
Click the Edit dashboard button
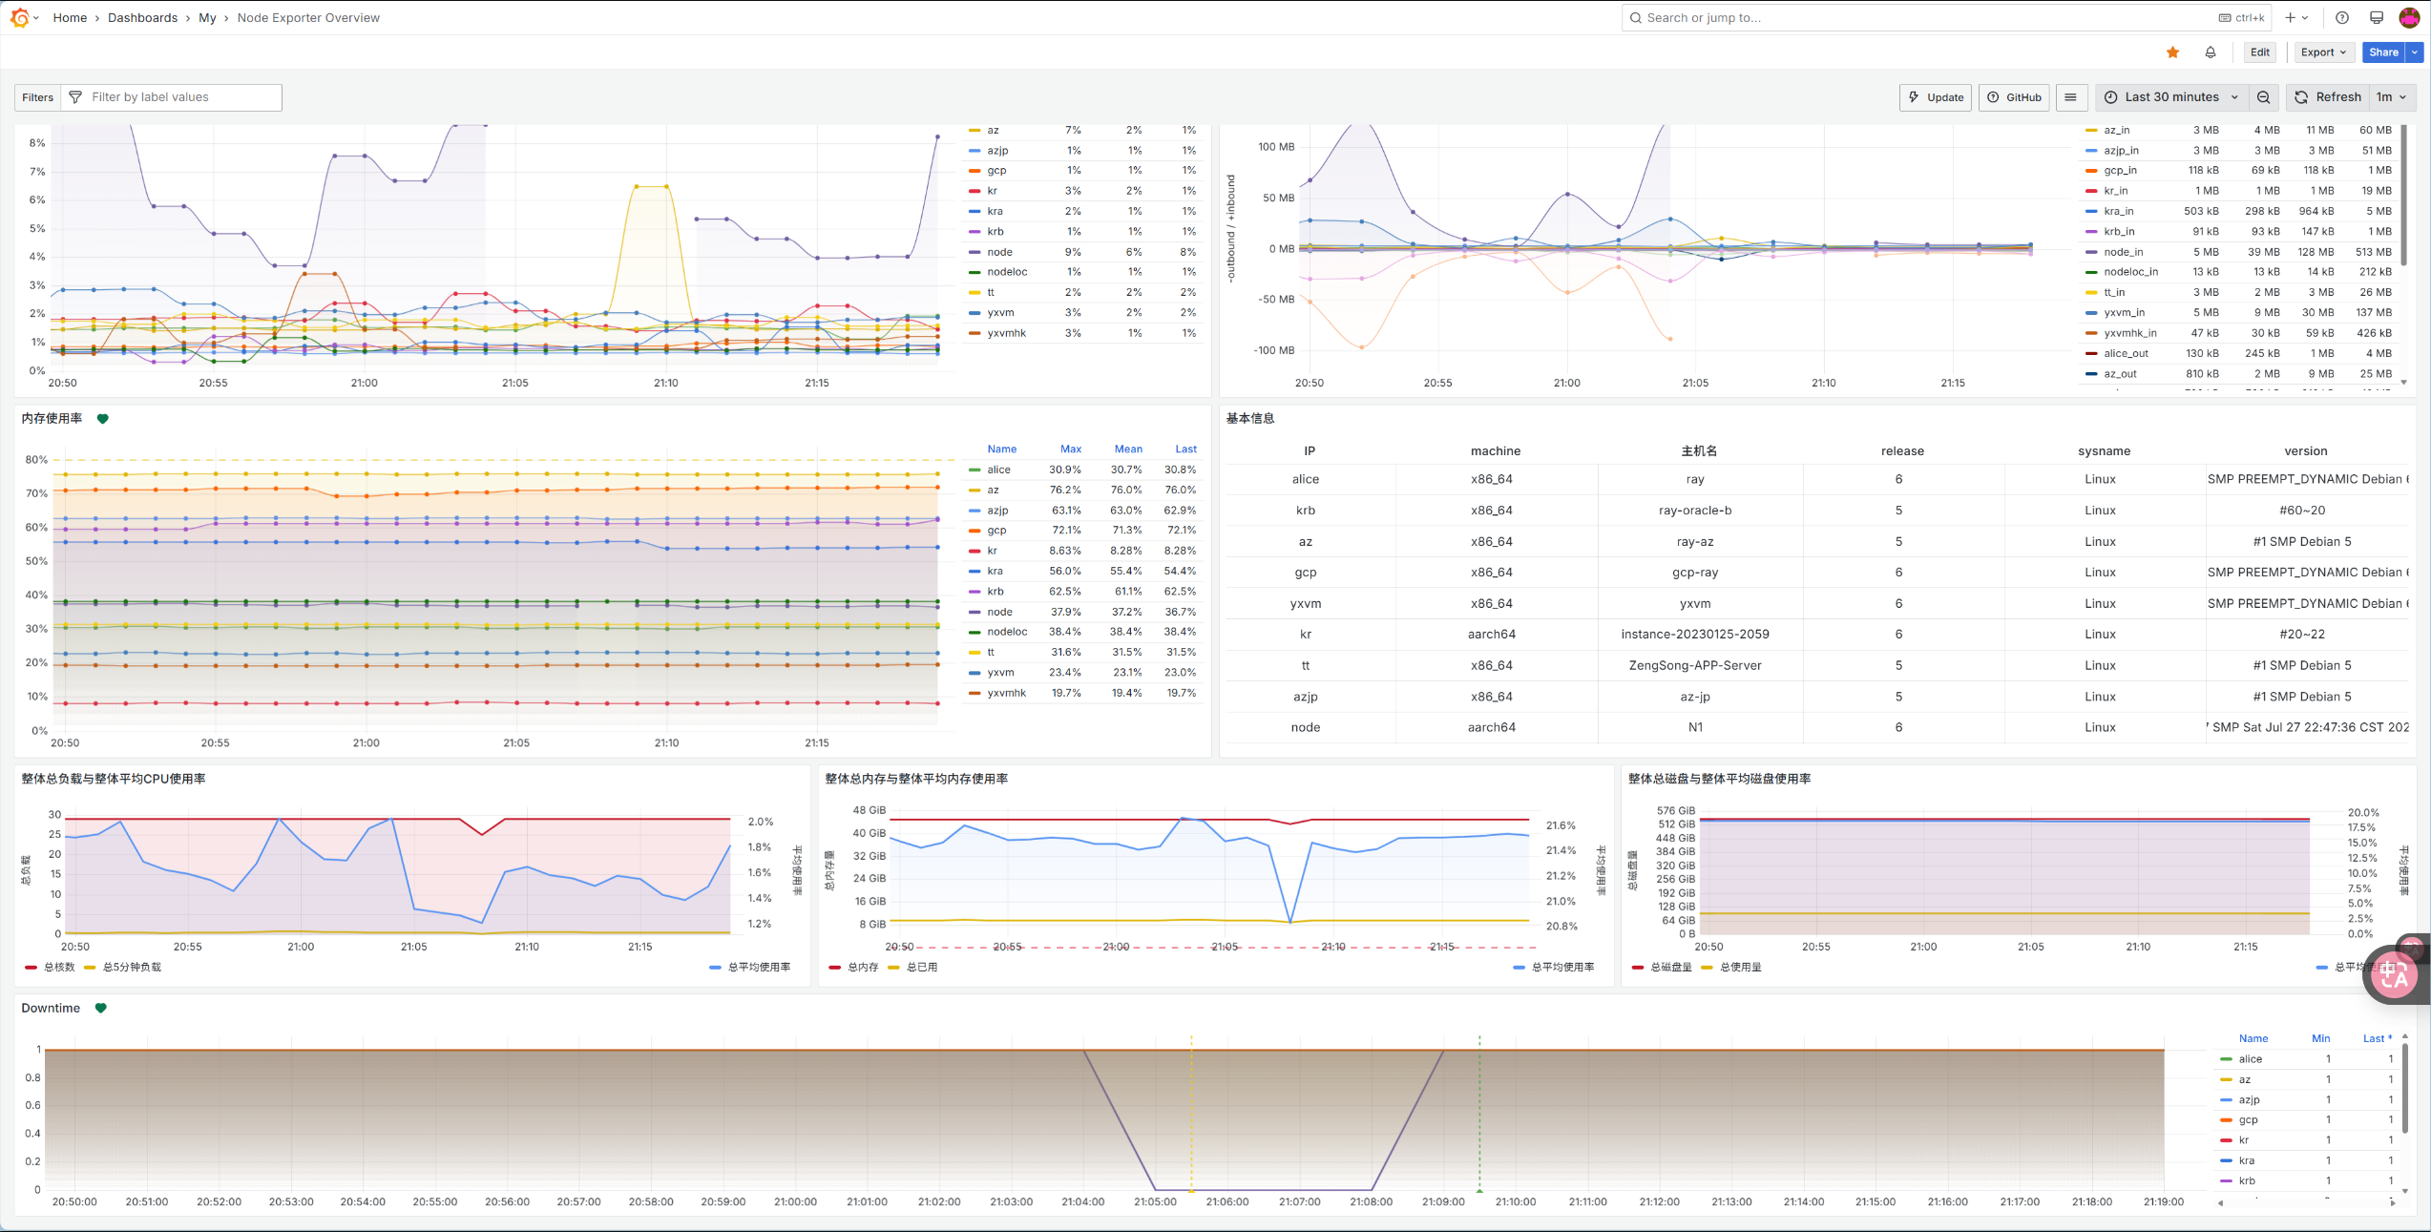point(2260,52)
